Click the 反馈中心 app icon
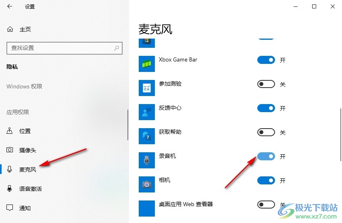Image resolution: width=342 pixels, height=223 pixels. click(147, 112)
